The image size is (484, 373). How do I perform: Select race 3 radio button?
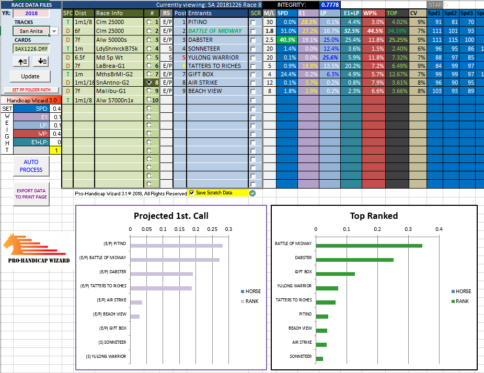149,40
